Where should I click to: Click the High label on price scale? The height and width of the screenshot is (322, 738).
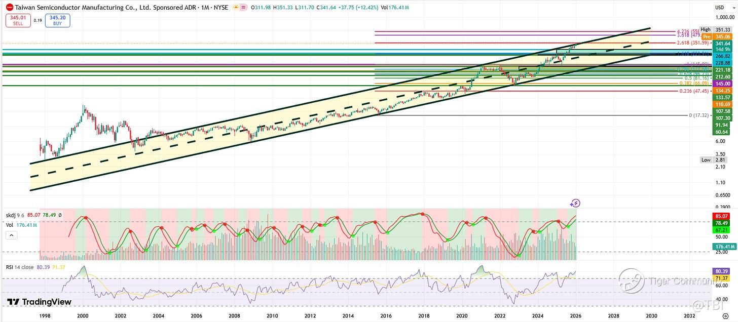click(x=706, y=30)
